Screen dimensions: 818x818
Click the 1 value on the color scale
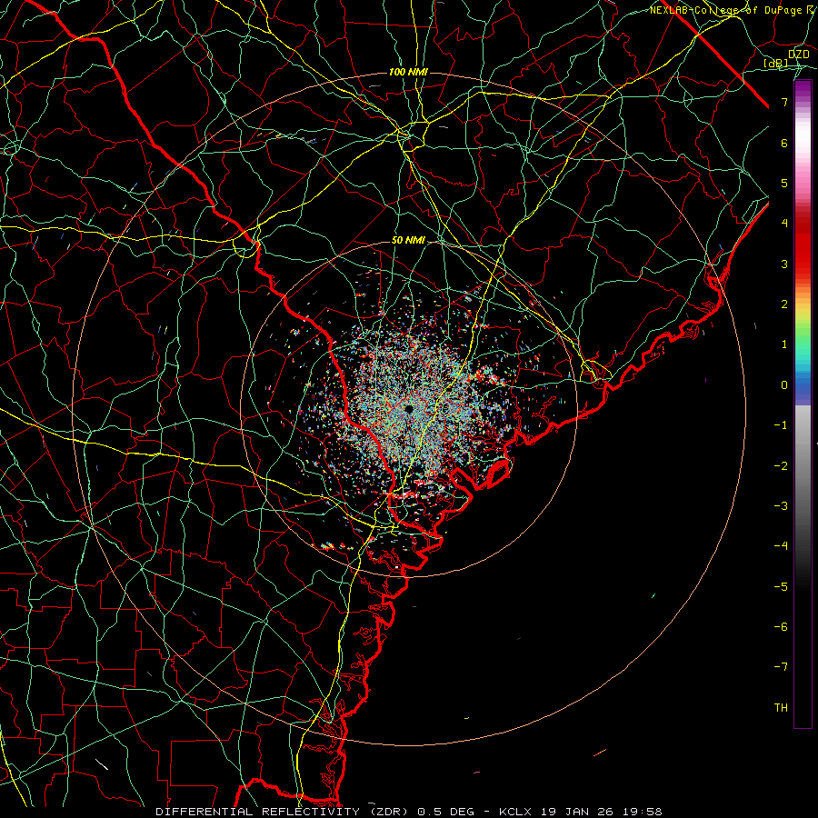pos(784,344)
